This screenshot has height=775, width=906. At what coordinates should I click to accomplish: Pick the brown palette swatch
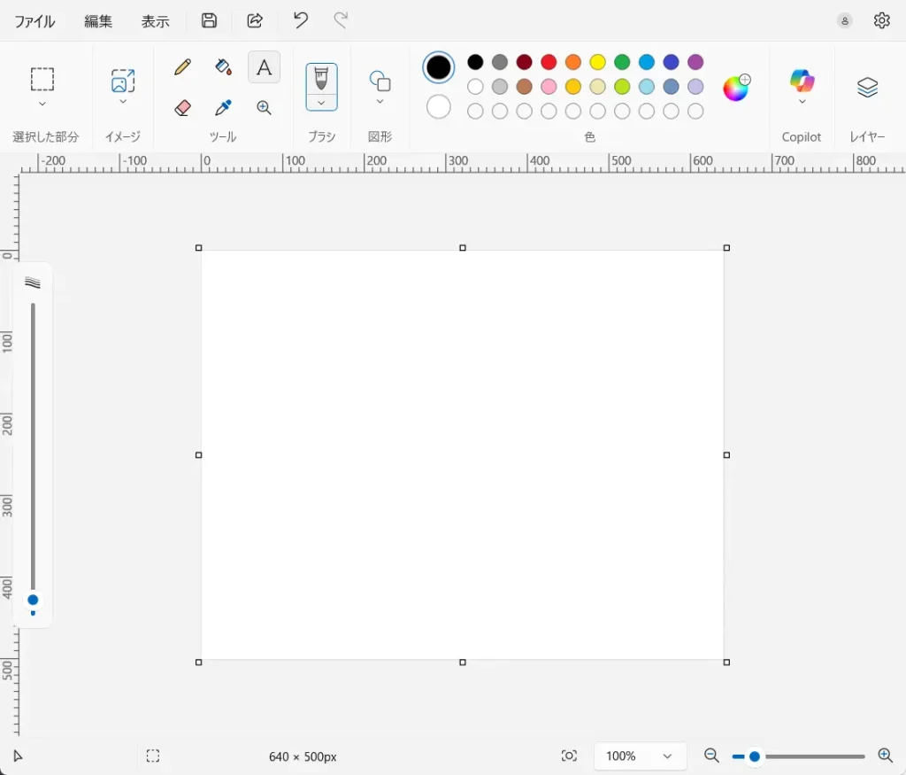click(x=524, y=87)
